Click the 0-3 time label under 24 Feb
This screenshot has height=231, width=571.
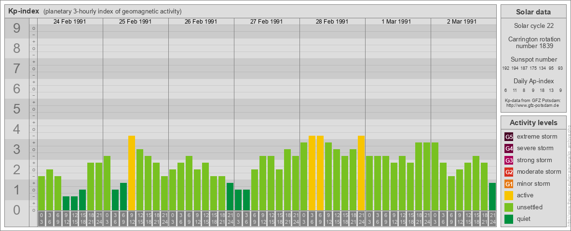41,219
